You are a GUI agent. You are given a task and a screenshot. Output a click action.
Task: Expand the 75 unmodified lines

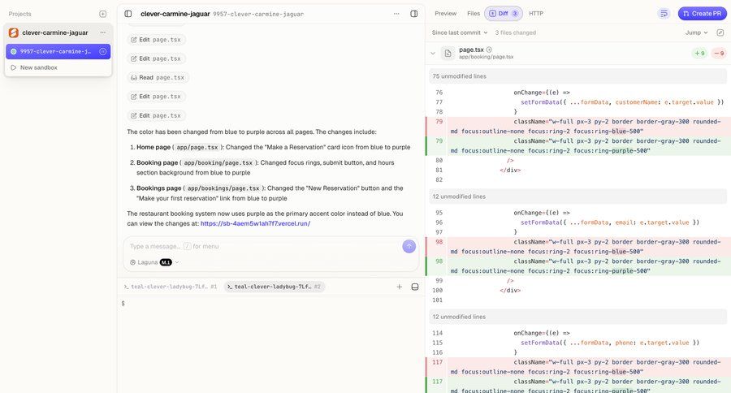coord(577,76)
